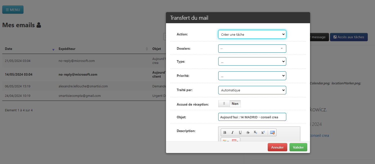Toggle bold formatting in the description editor

(225, 133)
